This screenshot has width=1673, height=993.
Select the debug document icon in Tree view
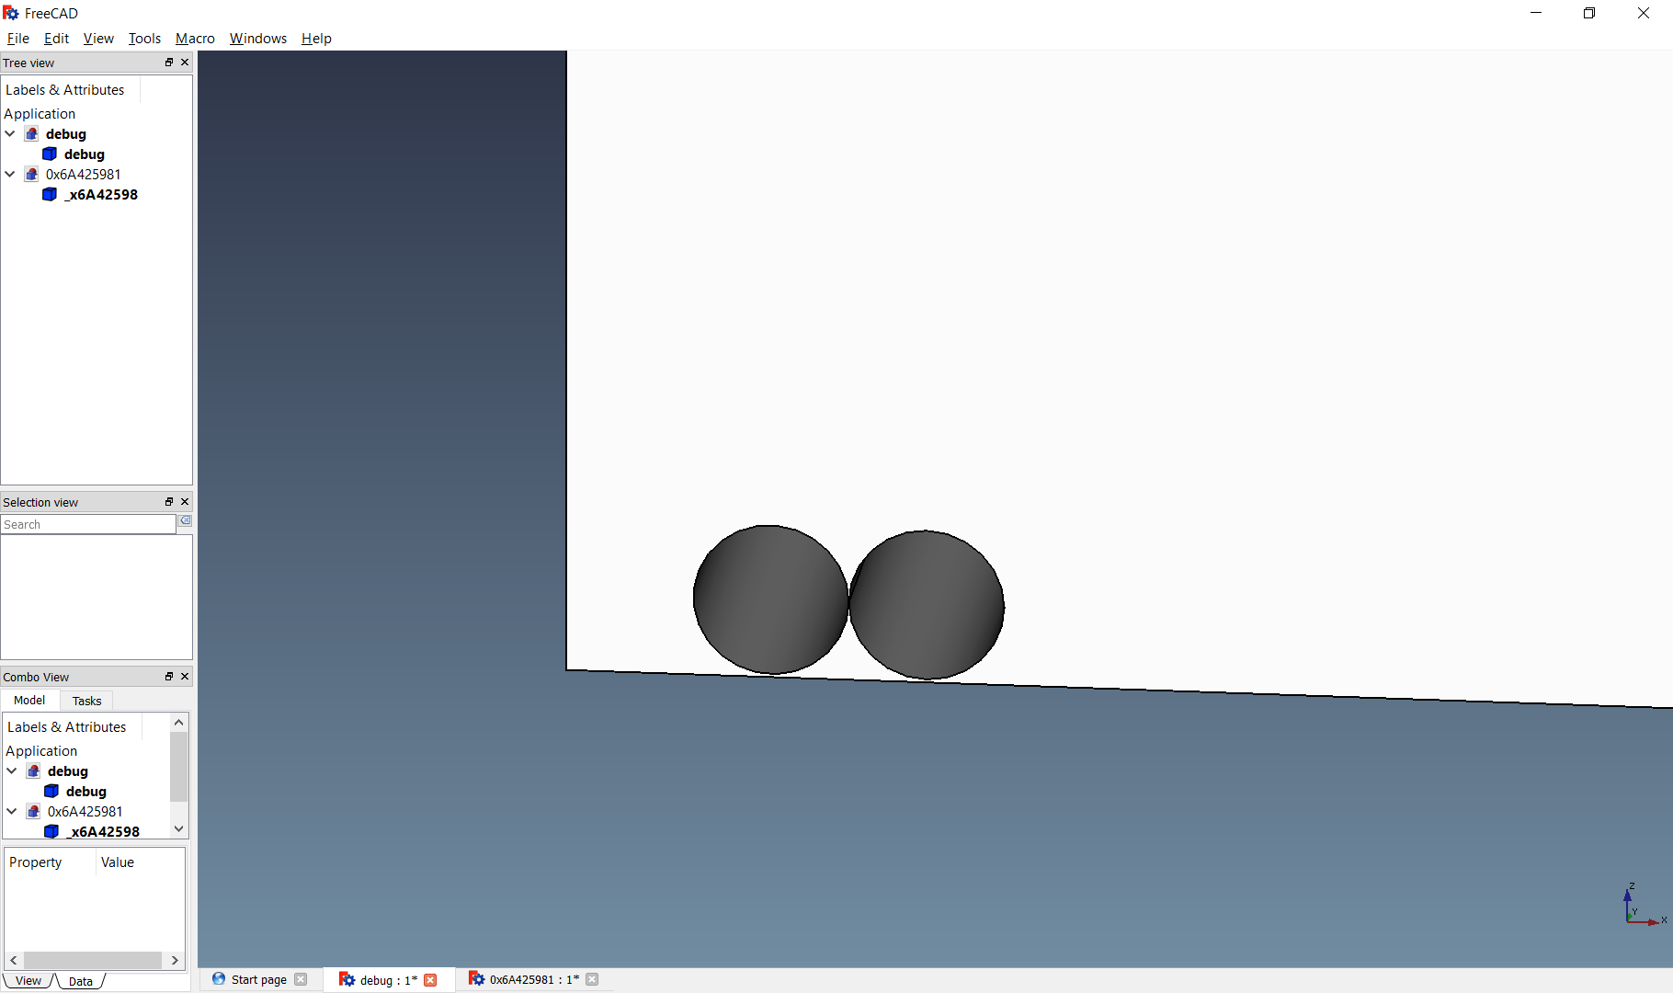[x=32, y=133]
